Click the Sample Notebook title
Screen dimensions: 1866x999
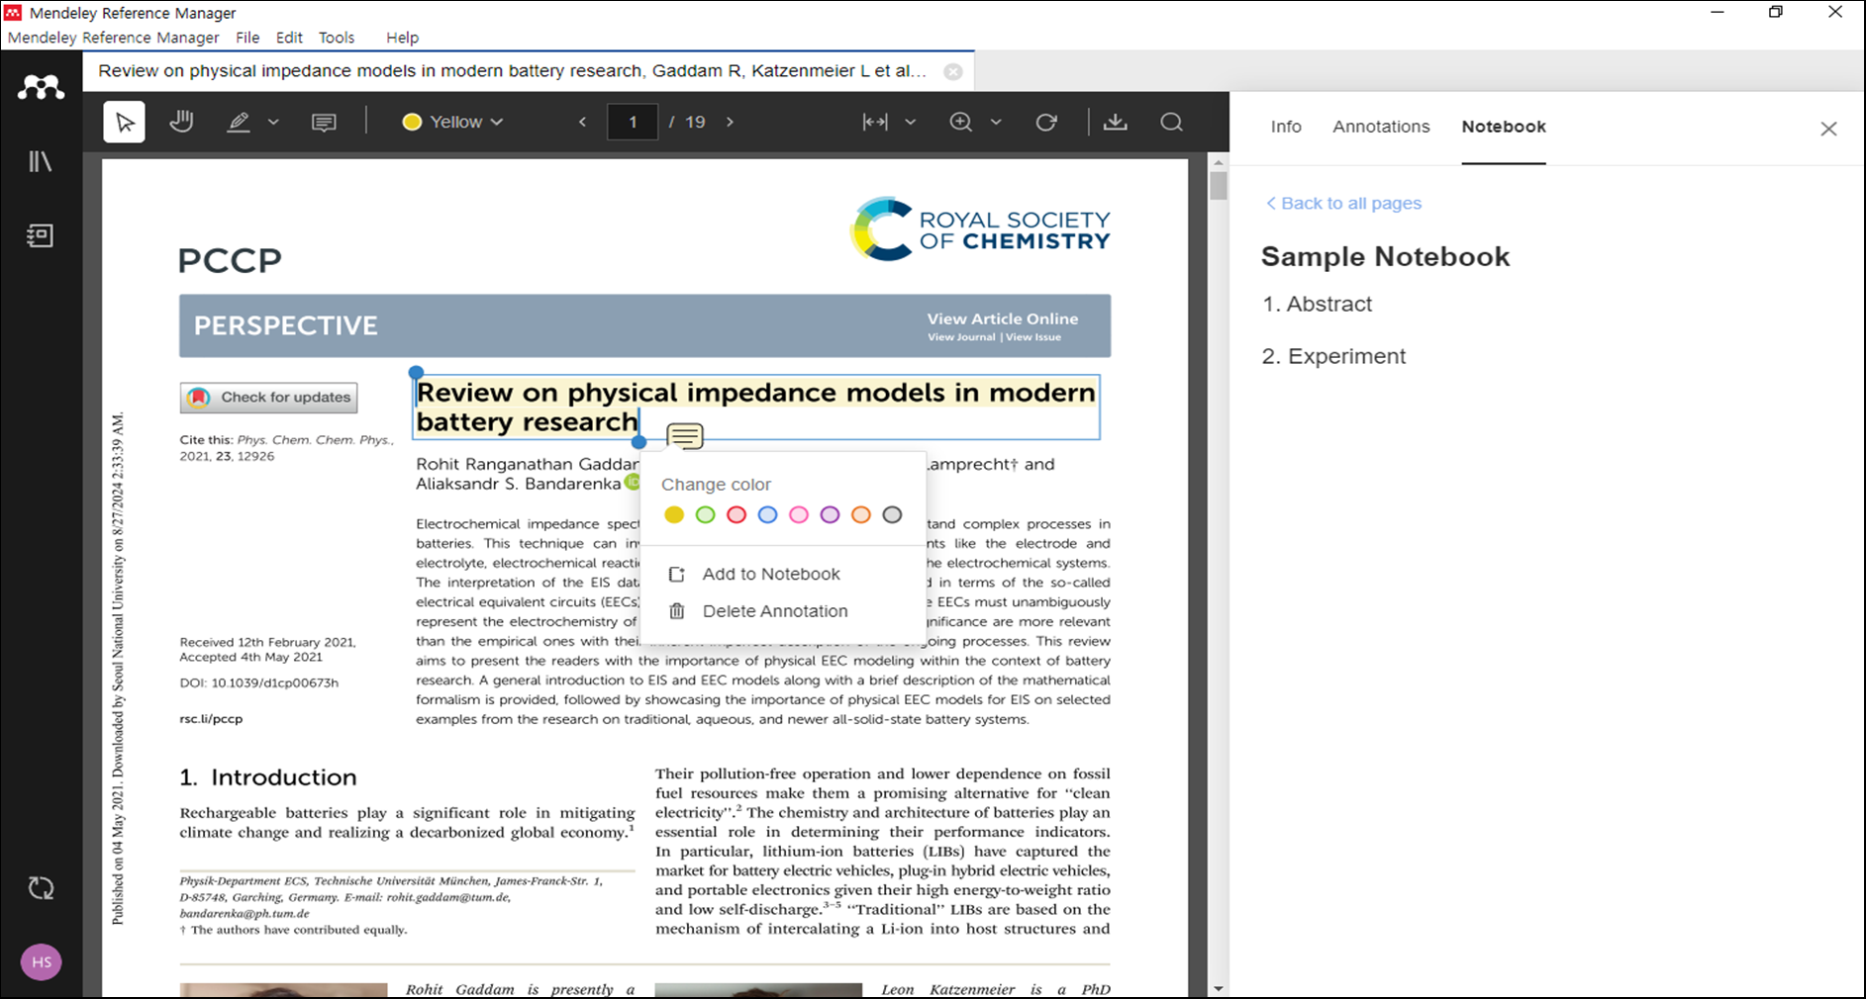1385,256
